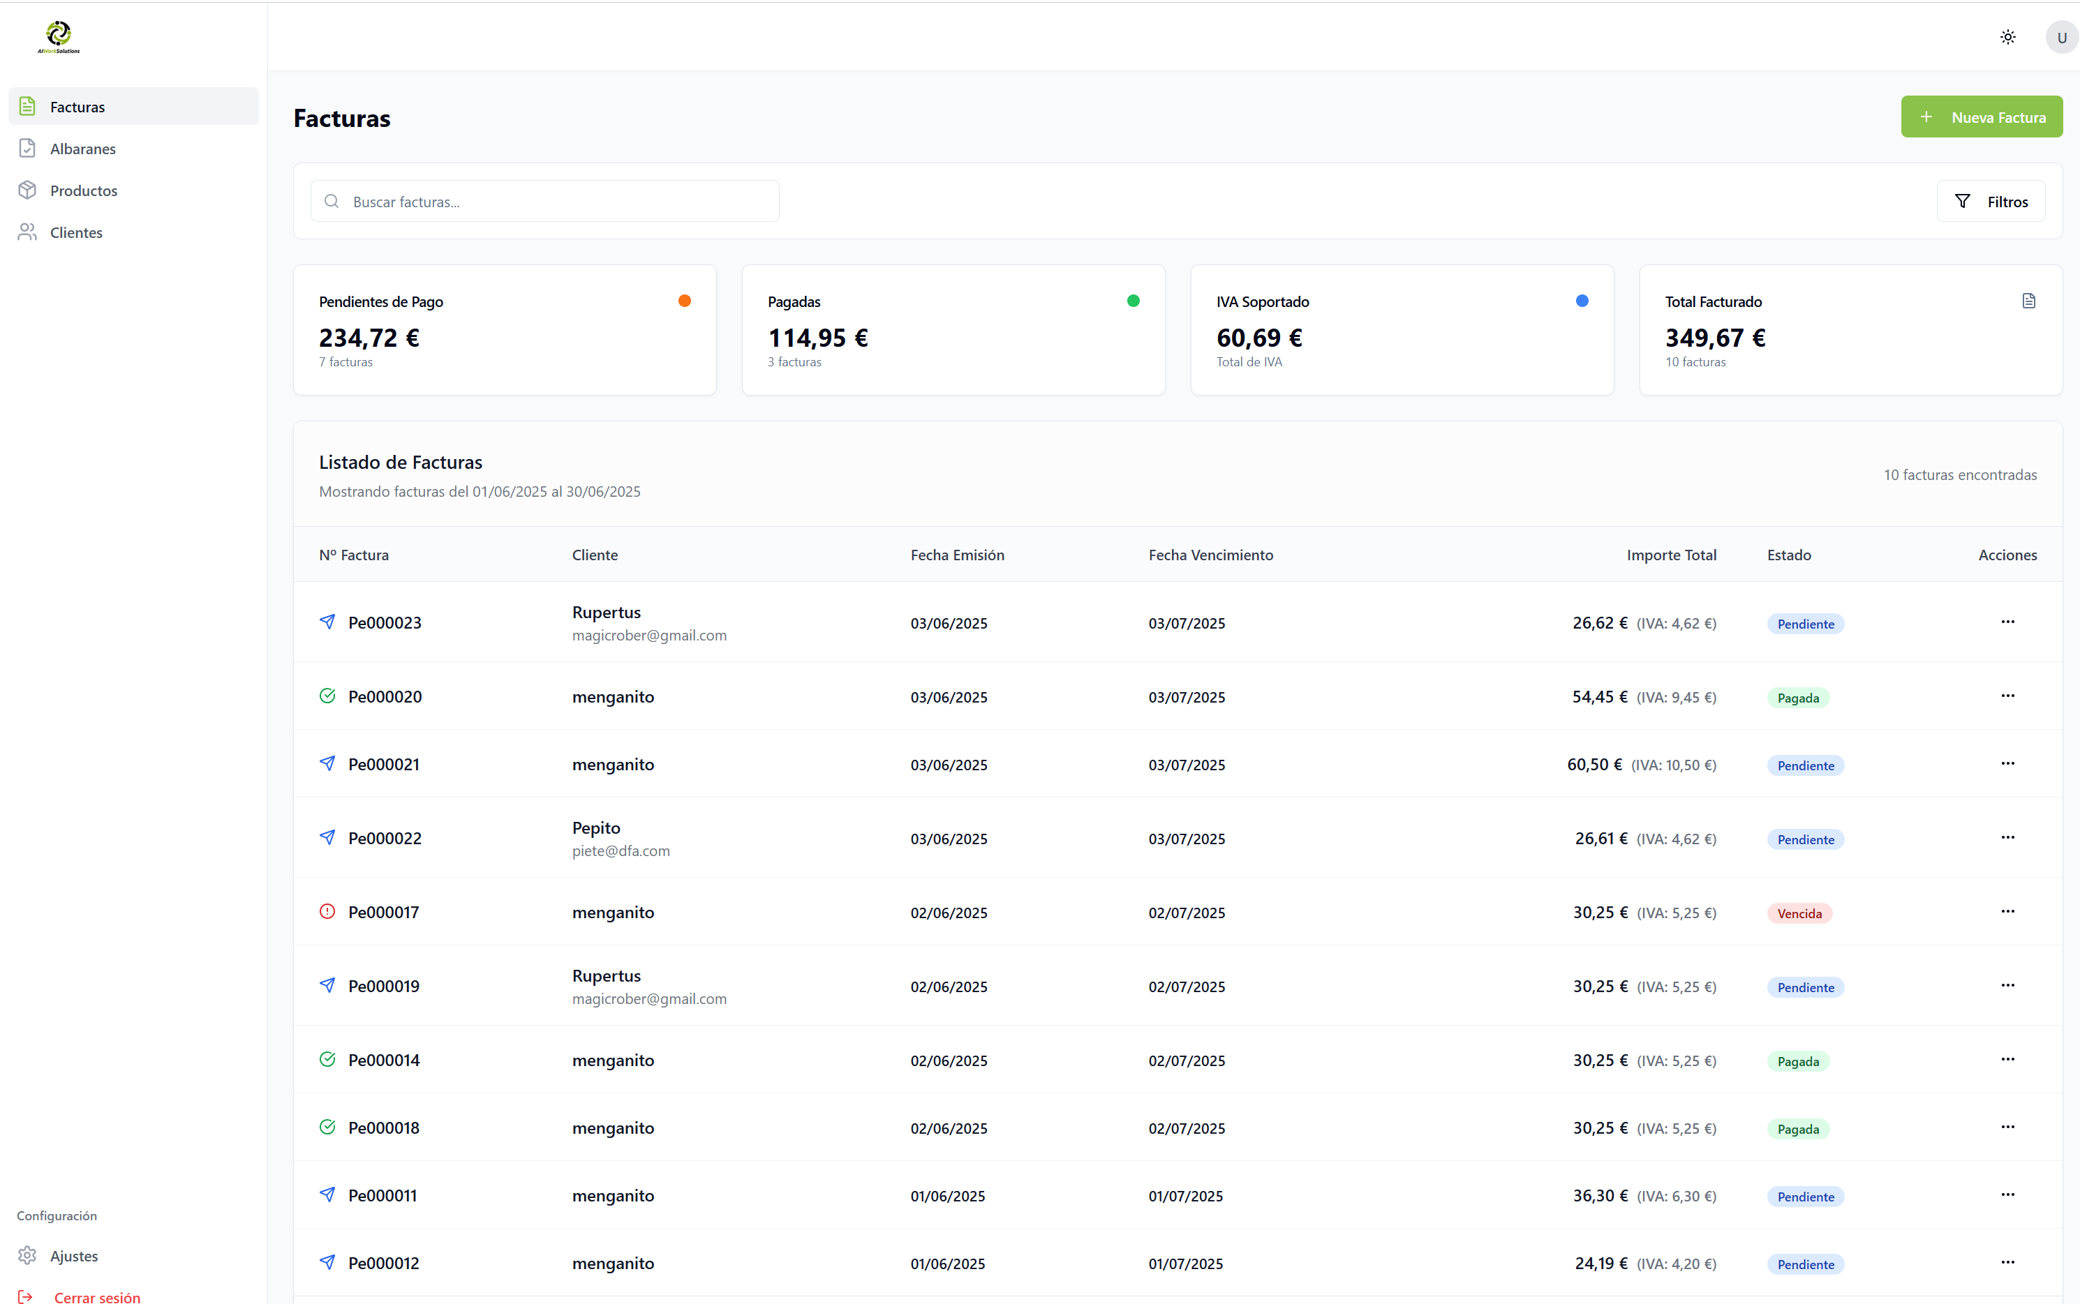Open the user avatar menu
The height and width of the screenshot is (1304, 2080).
(2061, 37)
